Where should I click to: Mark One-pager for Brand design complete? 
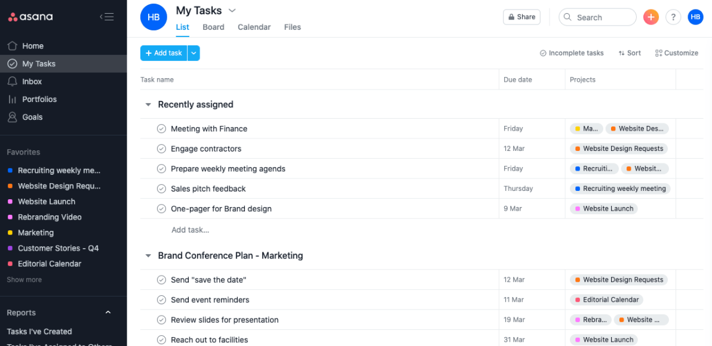[x=161, y=209]
